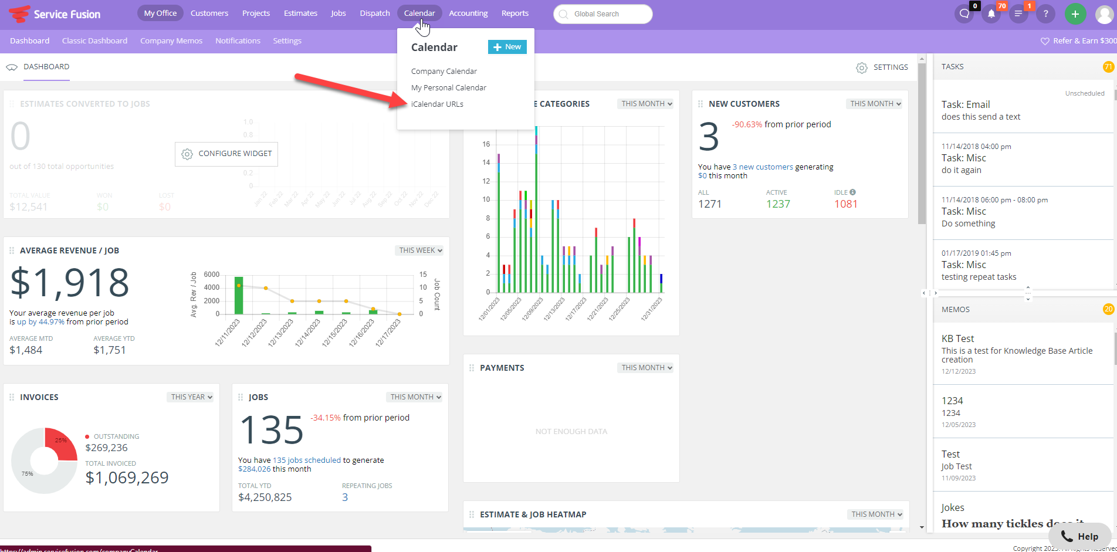Click the Memos count badge 20

click(x=1108, y=309)
